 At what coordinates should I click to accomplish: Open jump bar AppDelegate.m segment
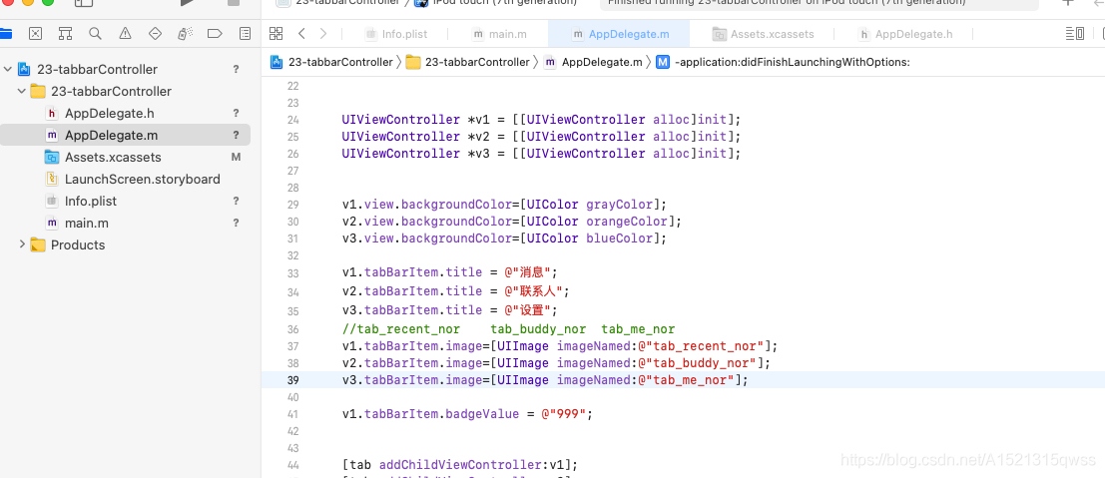point(593,62)
